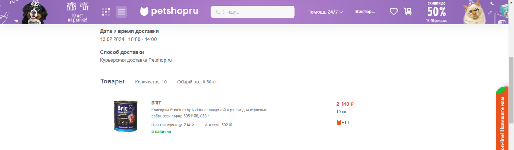514x150 pixels.
Task: Click the Smart Dog Smart Cat banner
Action: click(x=78, y=12)
